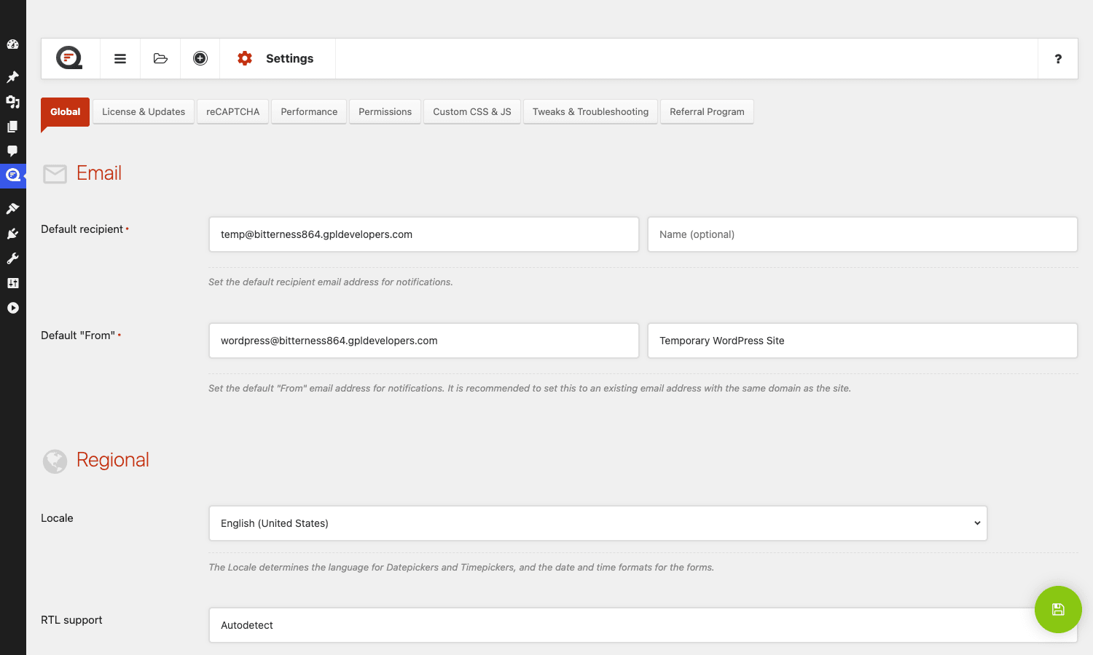Click the highlighted Quform sidebar icon
The height and width of the screenshot is (655, 1093).
click(x=12, y=175)
